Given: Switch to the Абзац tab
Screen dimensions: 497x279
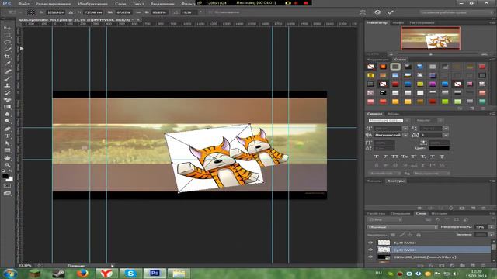Looking at the screenshot, I should pos(393,114).
